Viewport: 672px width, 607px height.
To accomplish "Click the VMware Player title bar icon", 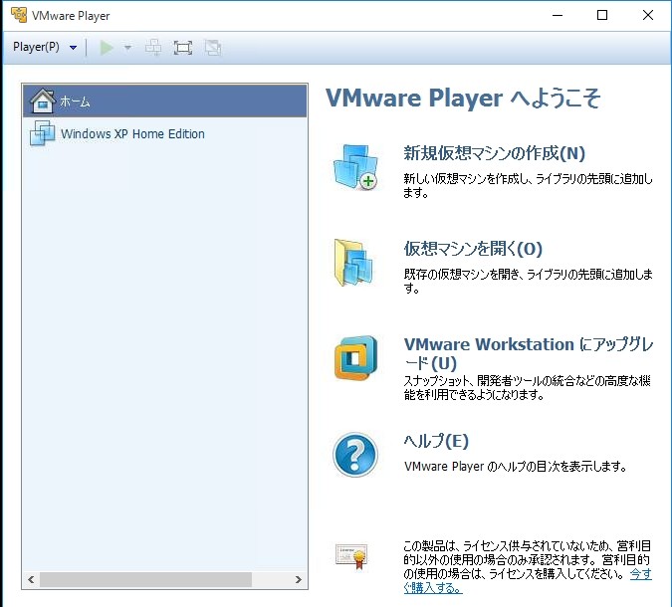I will point(19,15).
